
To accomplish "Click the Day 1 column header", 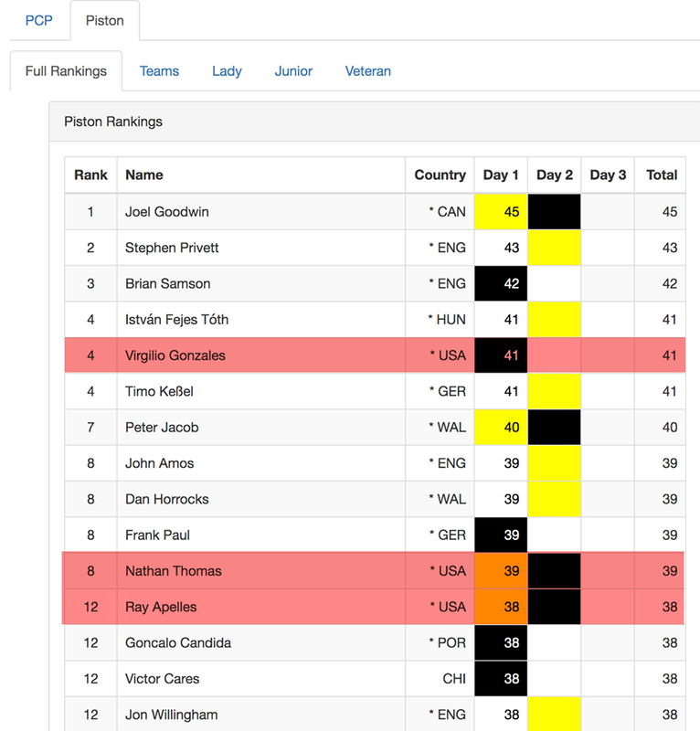I will pyautogui.click(x=501, y=175).
